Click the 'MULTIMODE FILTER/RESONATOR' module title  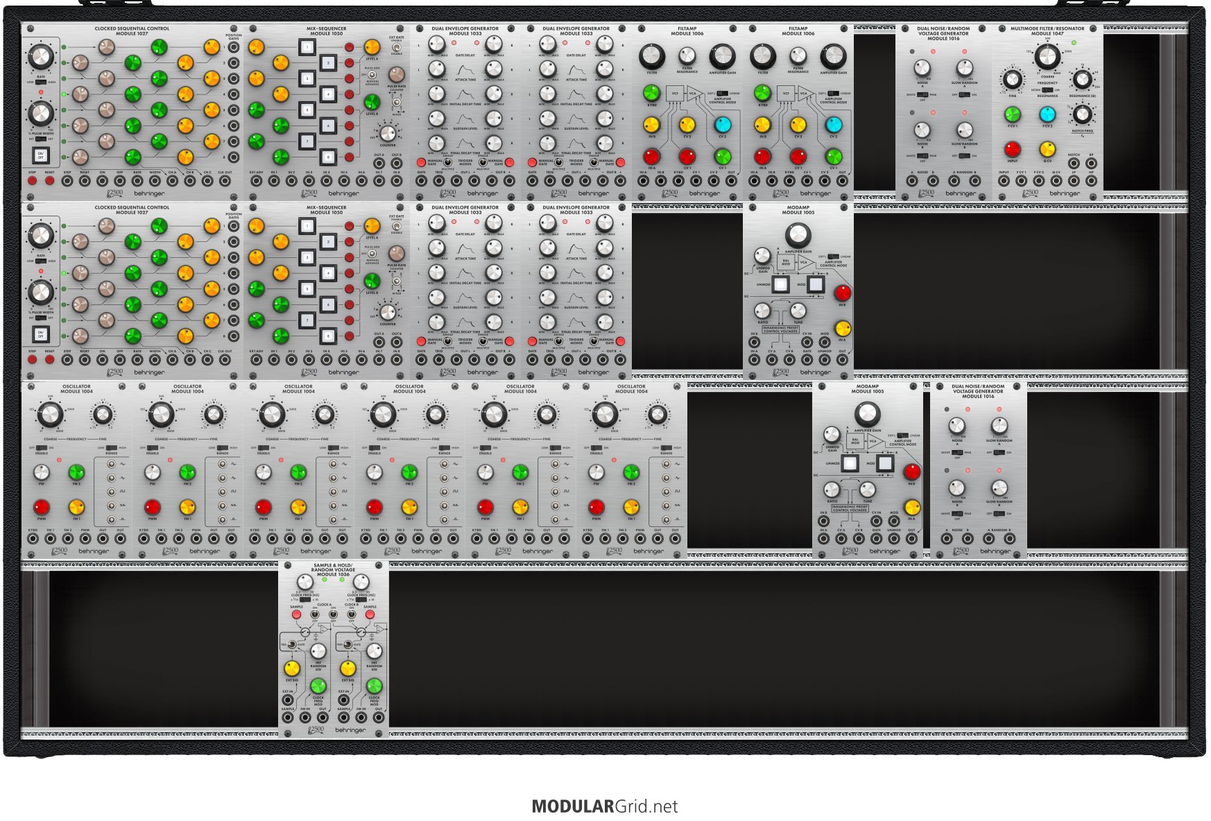(1047, 28)
